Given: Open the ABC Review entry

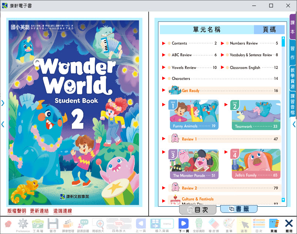Looking at the screenshot, I should coord(192,55).
